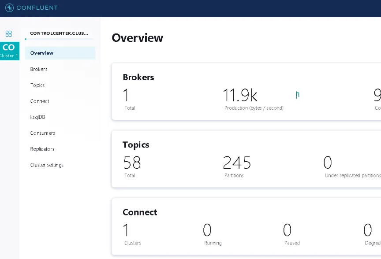Screen dimensions: 381x259
Task: Click the production throughput sparkline chart
Action: coord(297,95)
